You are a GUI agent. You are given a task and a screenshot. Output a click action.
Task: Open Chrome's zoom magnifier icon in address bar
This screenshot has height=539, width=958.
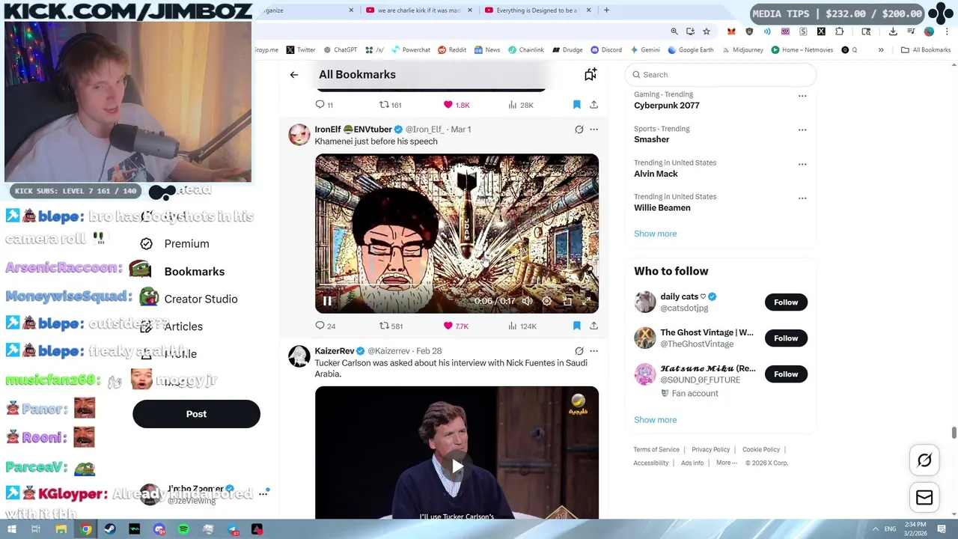(674, 31)
